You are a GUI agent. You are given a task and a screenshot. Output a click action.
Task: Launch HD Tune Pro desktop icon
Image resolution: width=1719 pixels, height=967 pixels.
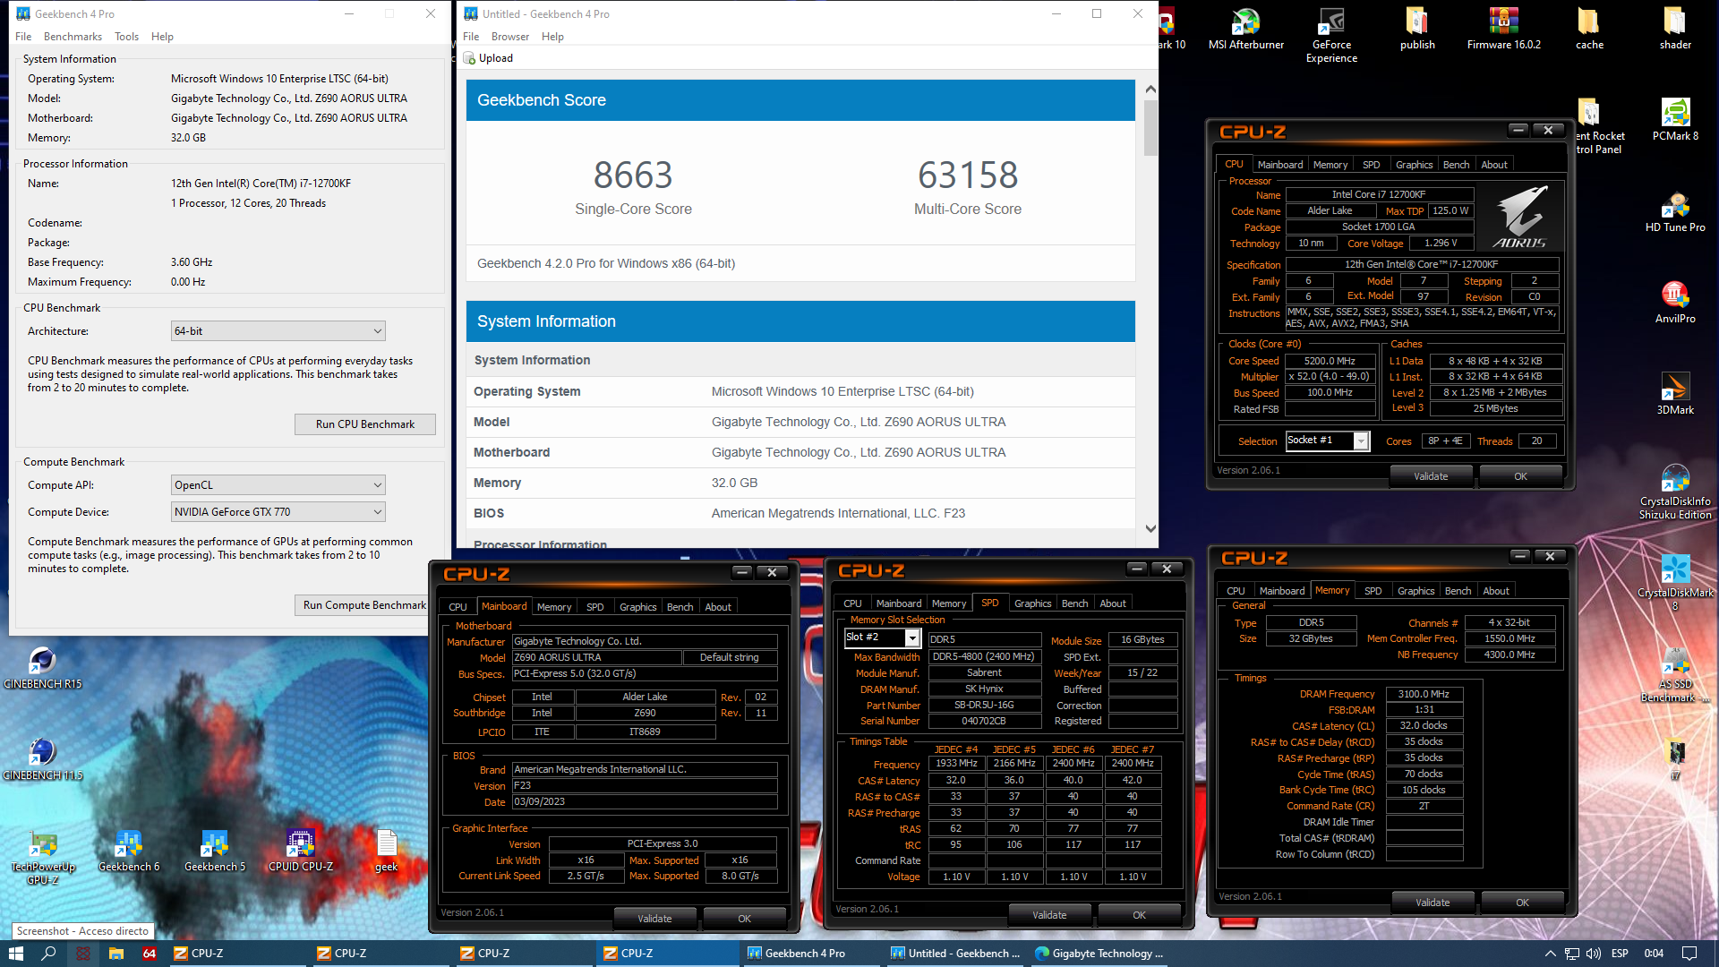click(x=1675, y=211)
